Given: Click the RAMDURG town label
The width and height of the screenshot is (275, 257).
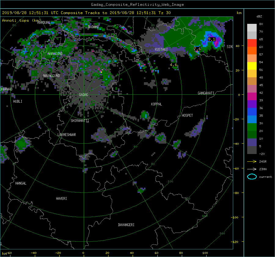Looking at the screenshot, I should [x=44, y=23].
